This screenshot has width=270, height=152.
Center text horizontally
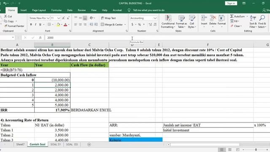pyautogui.click(x=80, y=24)
